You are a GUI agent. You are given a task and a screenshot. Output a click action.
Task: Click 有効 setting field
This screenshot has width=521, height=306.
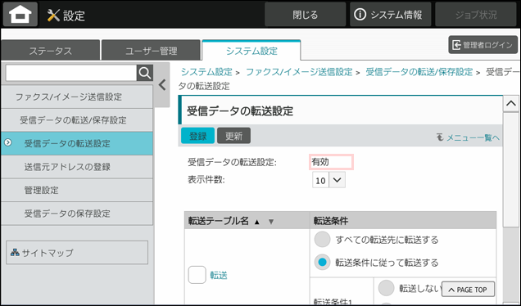[x=331, y=162]
